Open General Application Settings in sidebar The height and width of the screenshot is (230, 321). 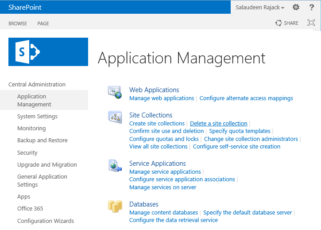[x=42, y=181]
